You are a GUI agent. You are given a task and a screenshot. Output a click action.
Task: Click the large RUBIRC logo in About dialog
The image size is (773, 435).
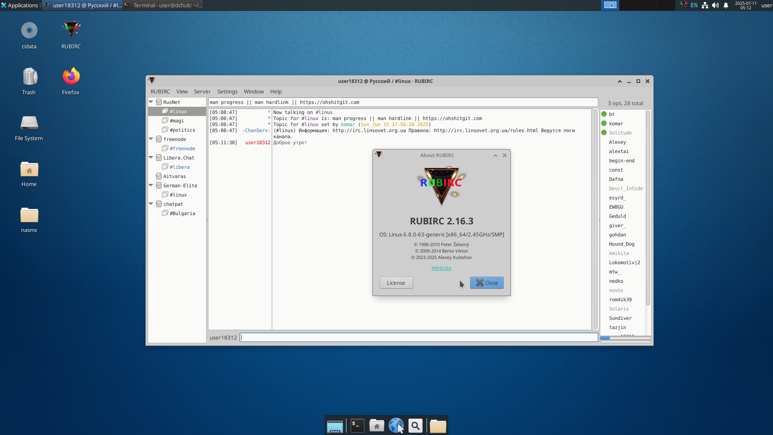[x=441, y=186]
